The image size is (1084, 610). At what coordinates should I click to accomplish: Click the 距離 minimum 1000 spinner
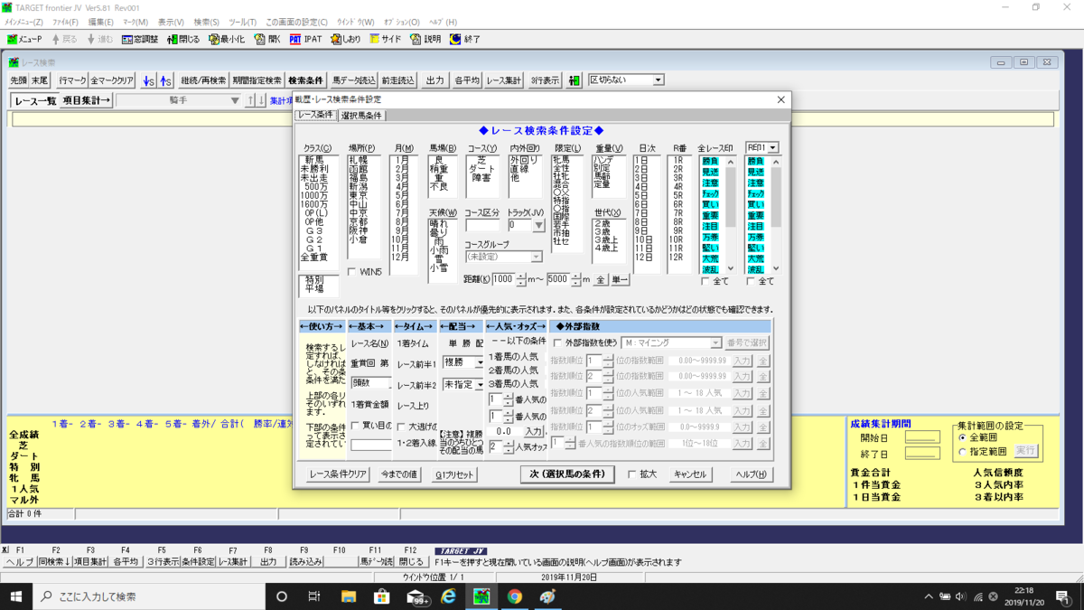523,279
